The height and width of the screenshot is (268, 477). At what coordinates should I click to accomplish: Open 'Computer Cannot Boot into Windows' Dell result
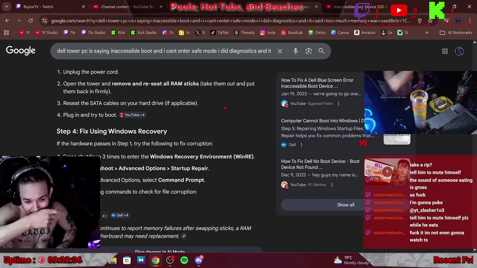tap(323, 121)
